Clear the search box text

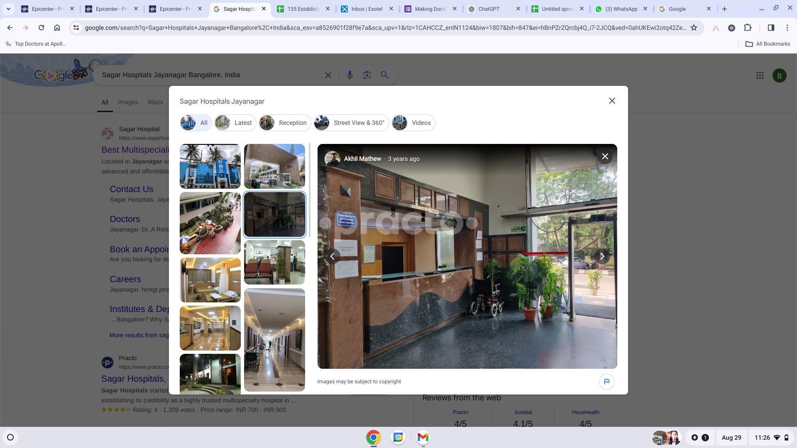(x=328, y=75)
